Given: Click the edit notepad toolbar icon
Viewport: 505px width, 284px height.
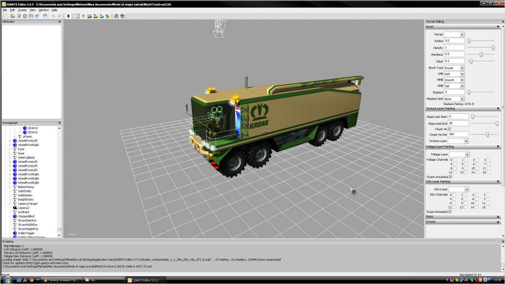Looking at the screenshot, I should coord(19,16).
